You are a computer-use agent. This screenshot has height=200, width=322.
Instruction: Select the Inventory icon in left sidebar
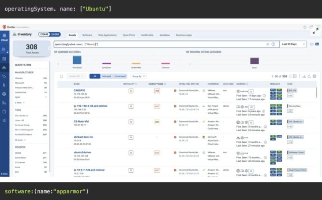point(4,68)
